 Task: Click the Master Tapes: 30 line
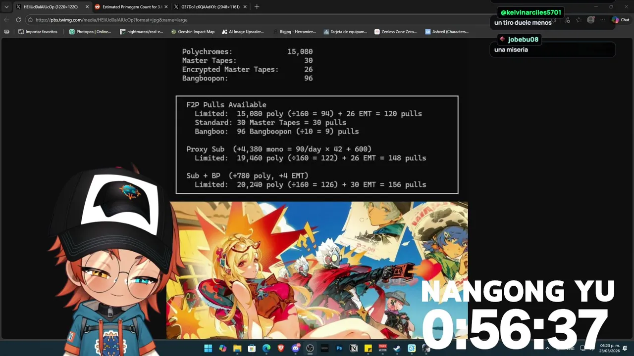247,60
